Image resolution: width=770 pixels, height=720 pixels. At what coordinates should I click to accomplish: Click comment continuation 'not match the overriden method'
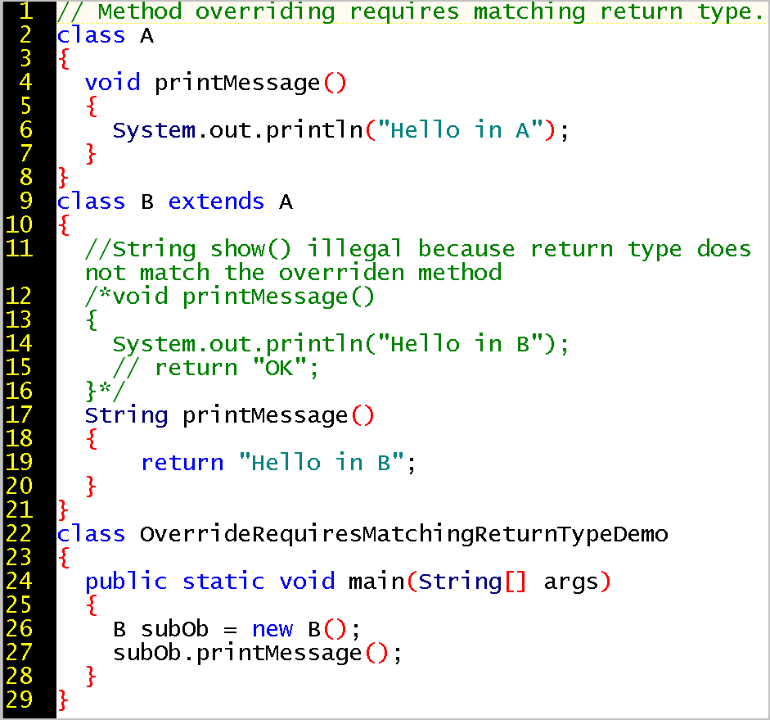(294, 272)
